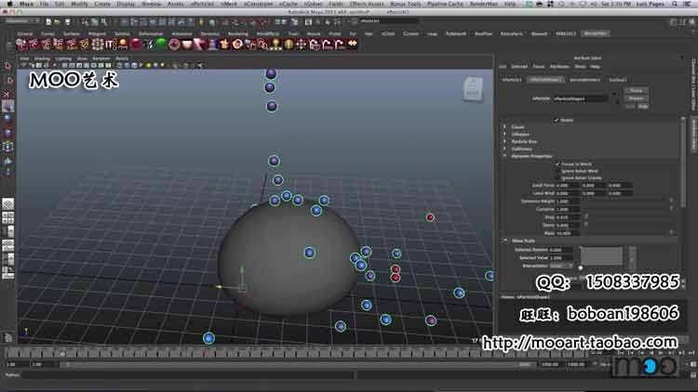Viewport: 698px width, 392px height.
Task: Toggle Ignore Solver Gravity checkbox
Action: (557, 177)
